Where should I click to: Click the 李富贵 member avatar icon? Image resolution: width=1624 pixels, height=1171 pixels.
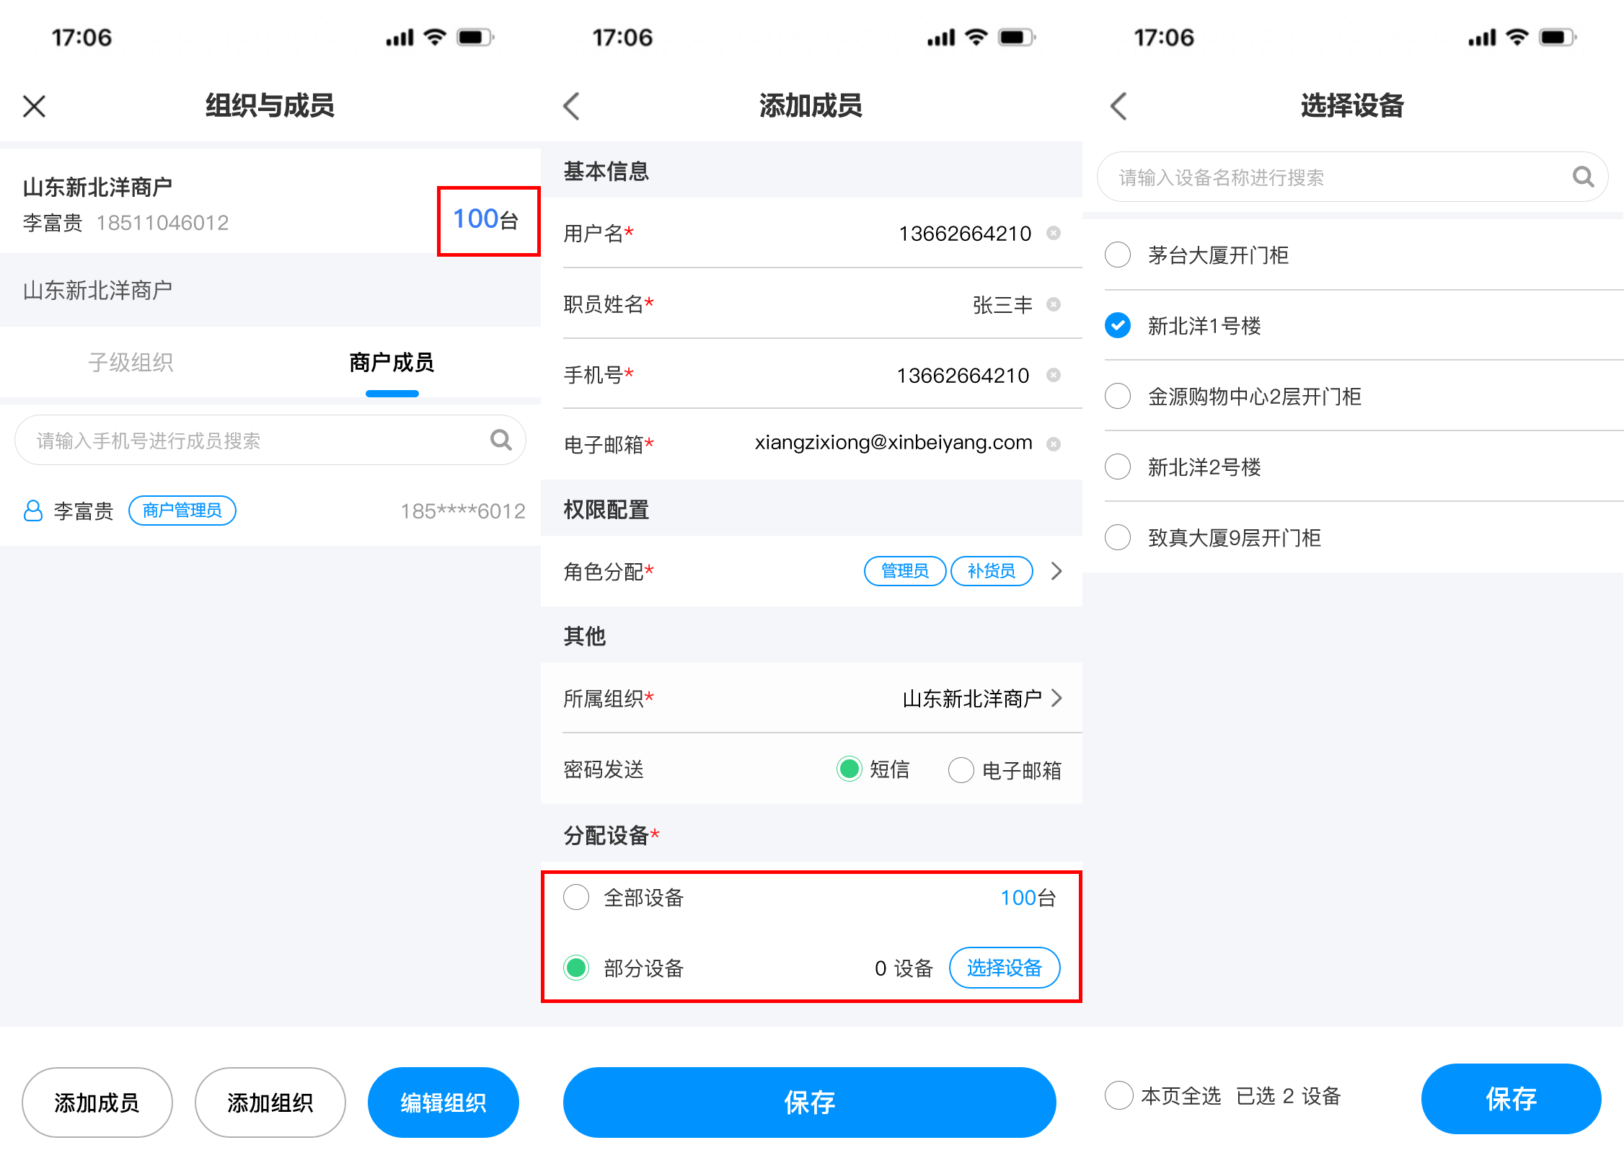tap(33, 511)
